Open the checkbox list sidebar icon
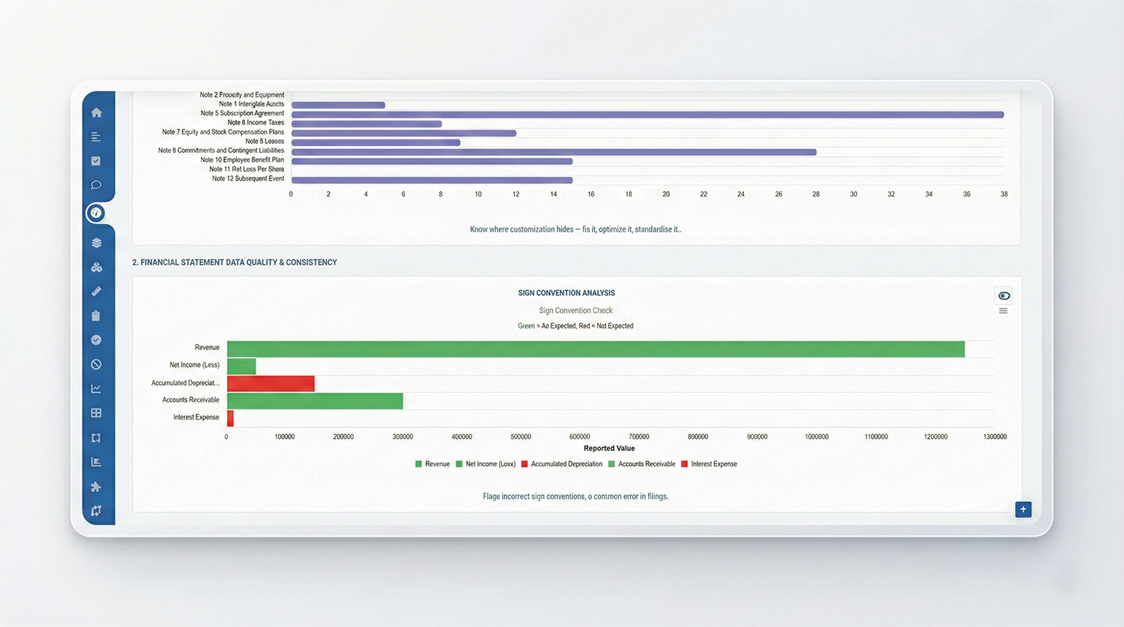Screen dimensions: 1124x627 pos(96,161)
